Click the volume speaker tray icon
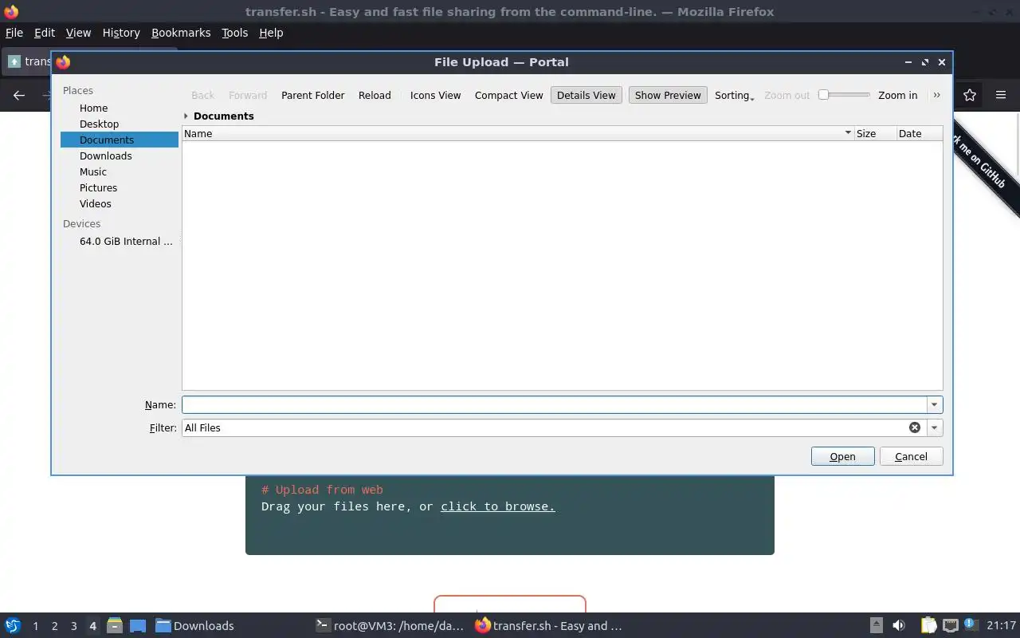The image size is (1020, 638). coord(899,625)
